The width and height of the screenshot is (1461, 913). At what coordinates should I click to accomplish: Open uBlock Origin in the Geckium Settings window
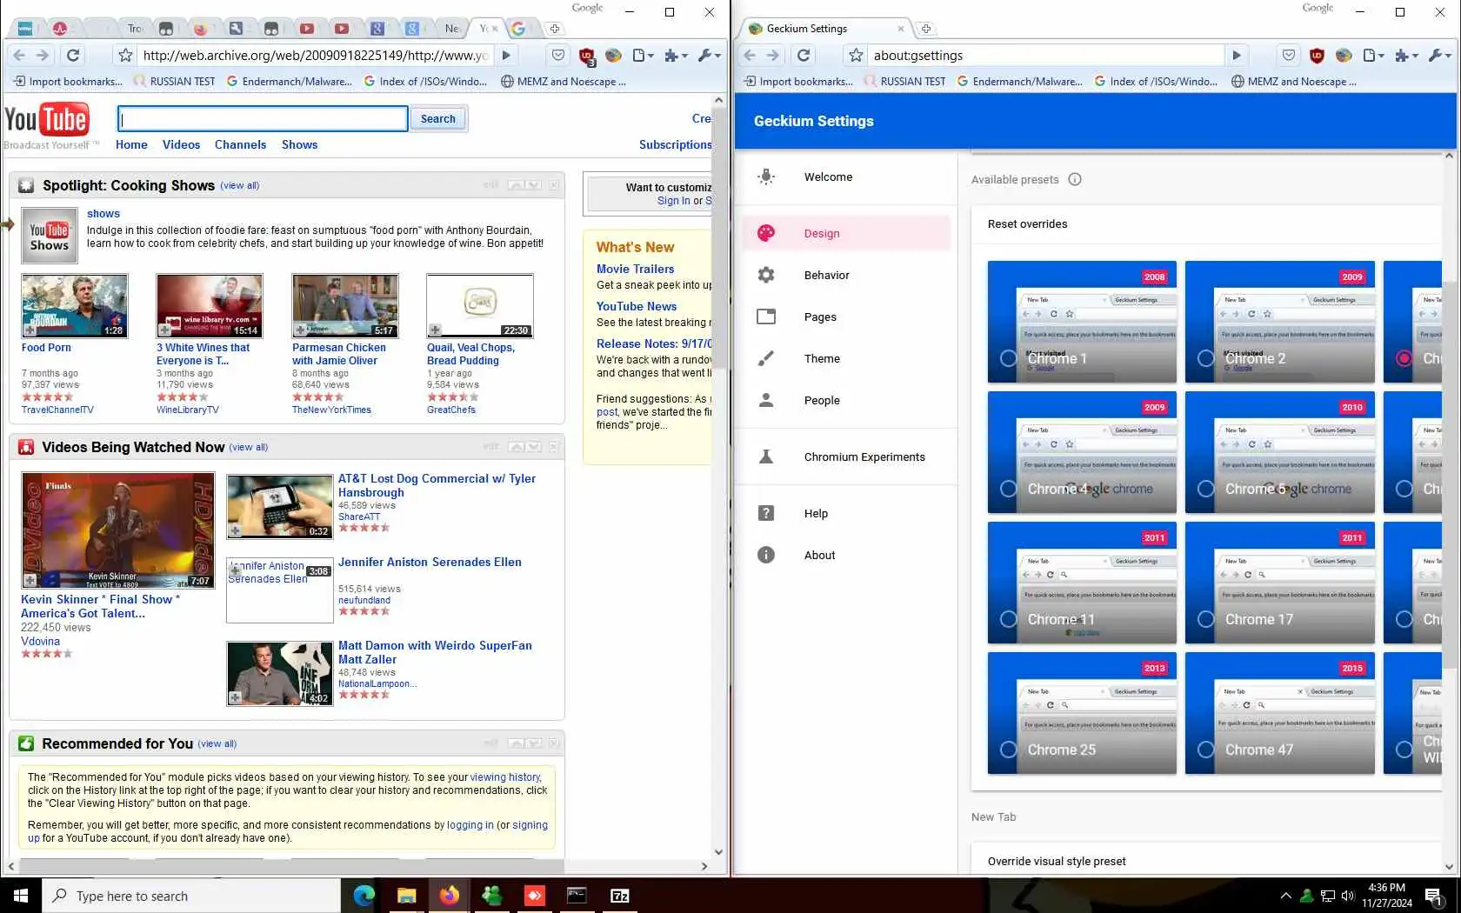(x=1317, y=55)
